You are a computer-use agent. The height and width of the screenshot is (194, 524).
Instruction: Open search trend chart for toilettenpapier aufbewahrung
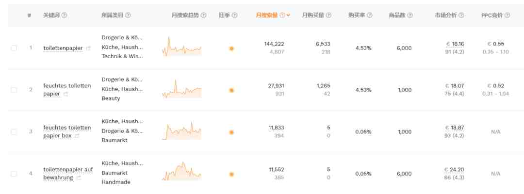(182, 171)
